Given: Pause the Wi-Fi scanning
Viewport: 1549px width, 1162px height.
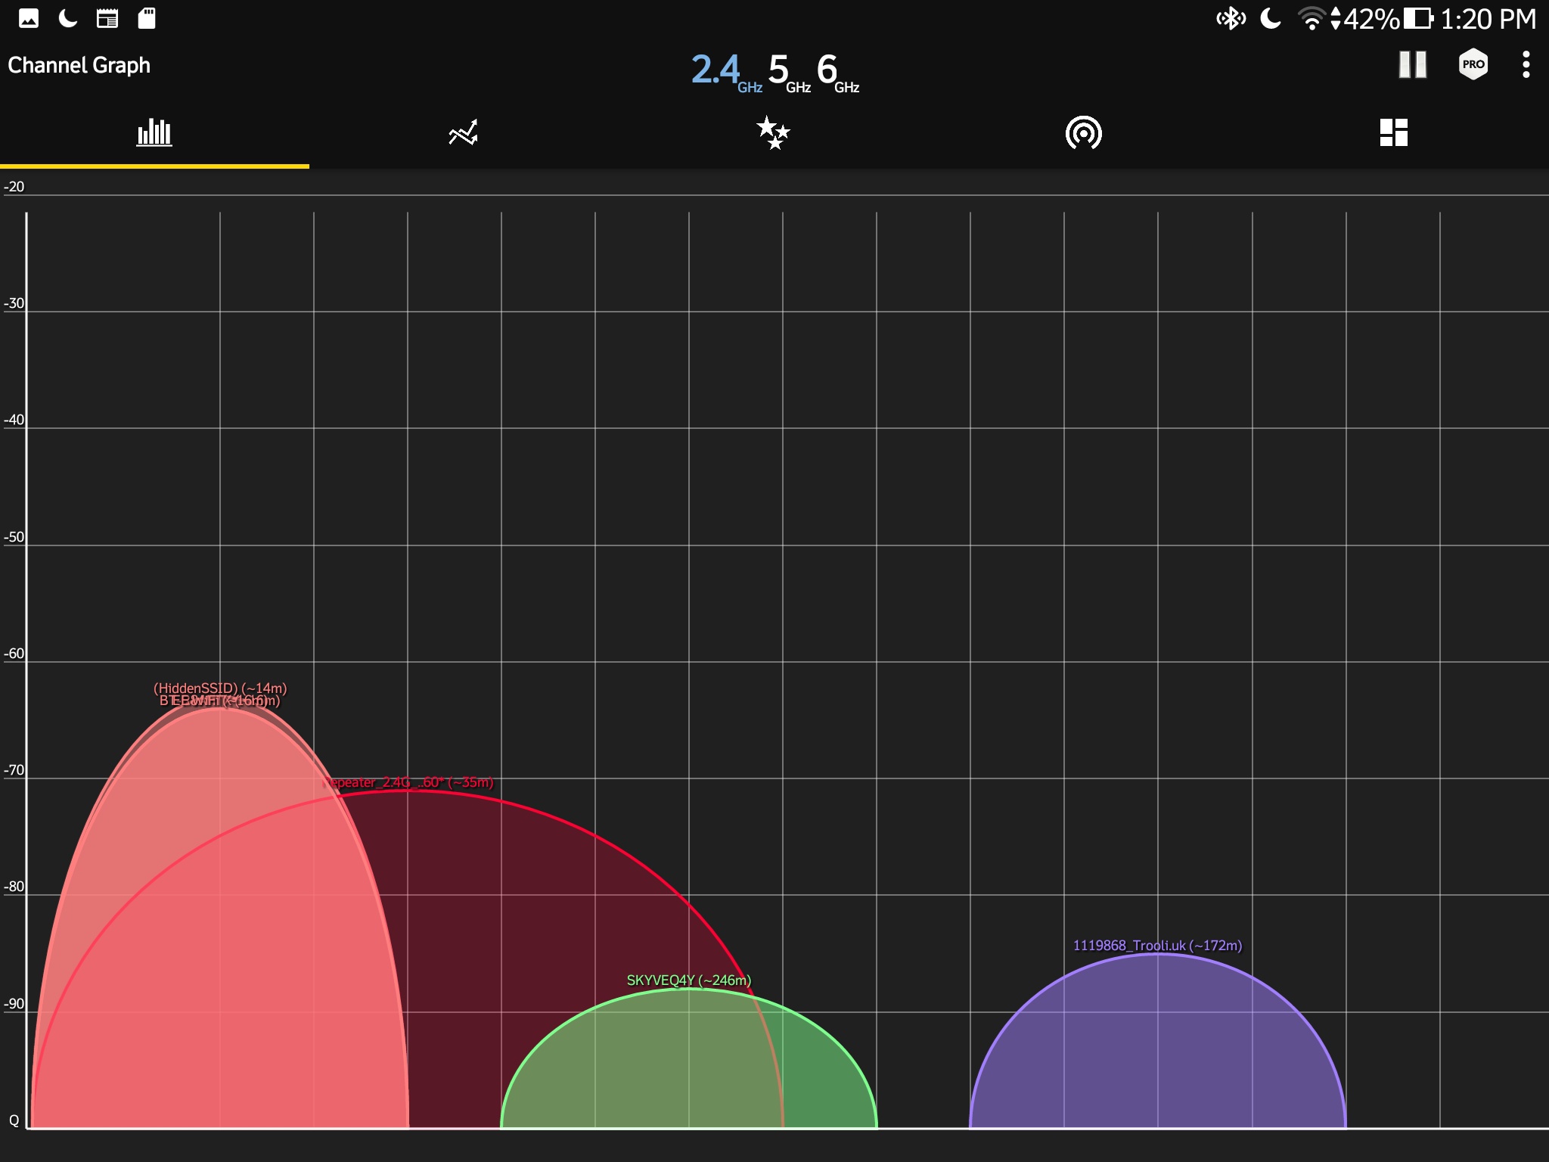Looking at the screenshot, I should click(1412, 65).
